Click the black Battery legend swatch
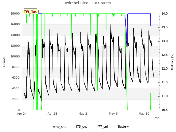 (x=114, y=127)
